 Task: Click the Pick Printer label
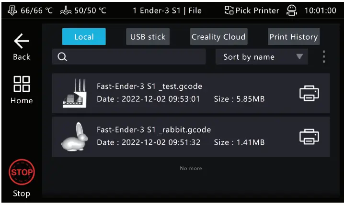(257, 11)
